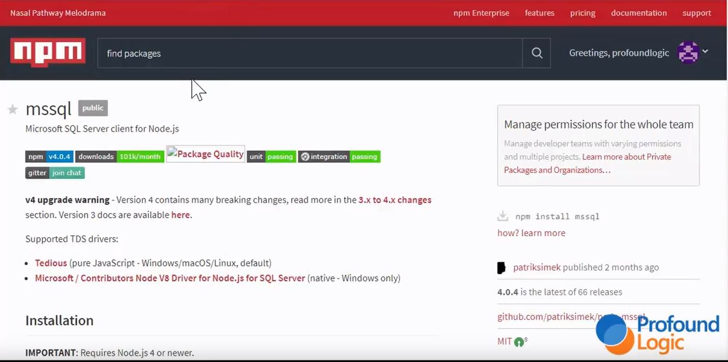Click the Package Quality badge image
728x362 pixels.
tap(205, 154)
